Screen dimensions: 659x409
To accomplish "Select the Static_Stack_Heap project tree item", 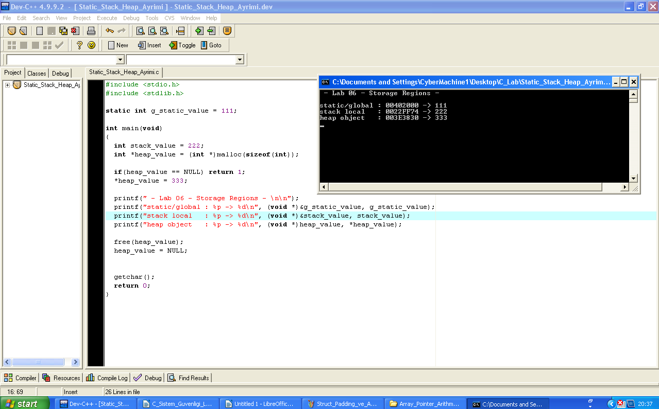I will click(x=52, y=85).
